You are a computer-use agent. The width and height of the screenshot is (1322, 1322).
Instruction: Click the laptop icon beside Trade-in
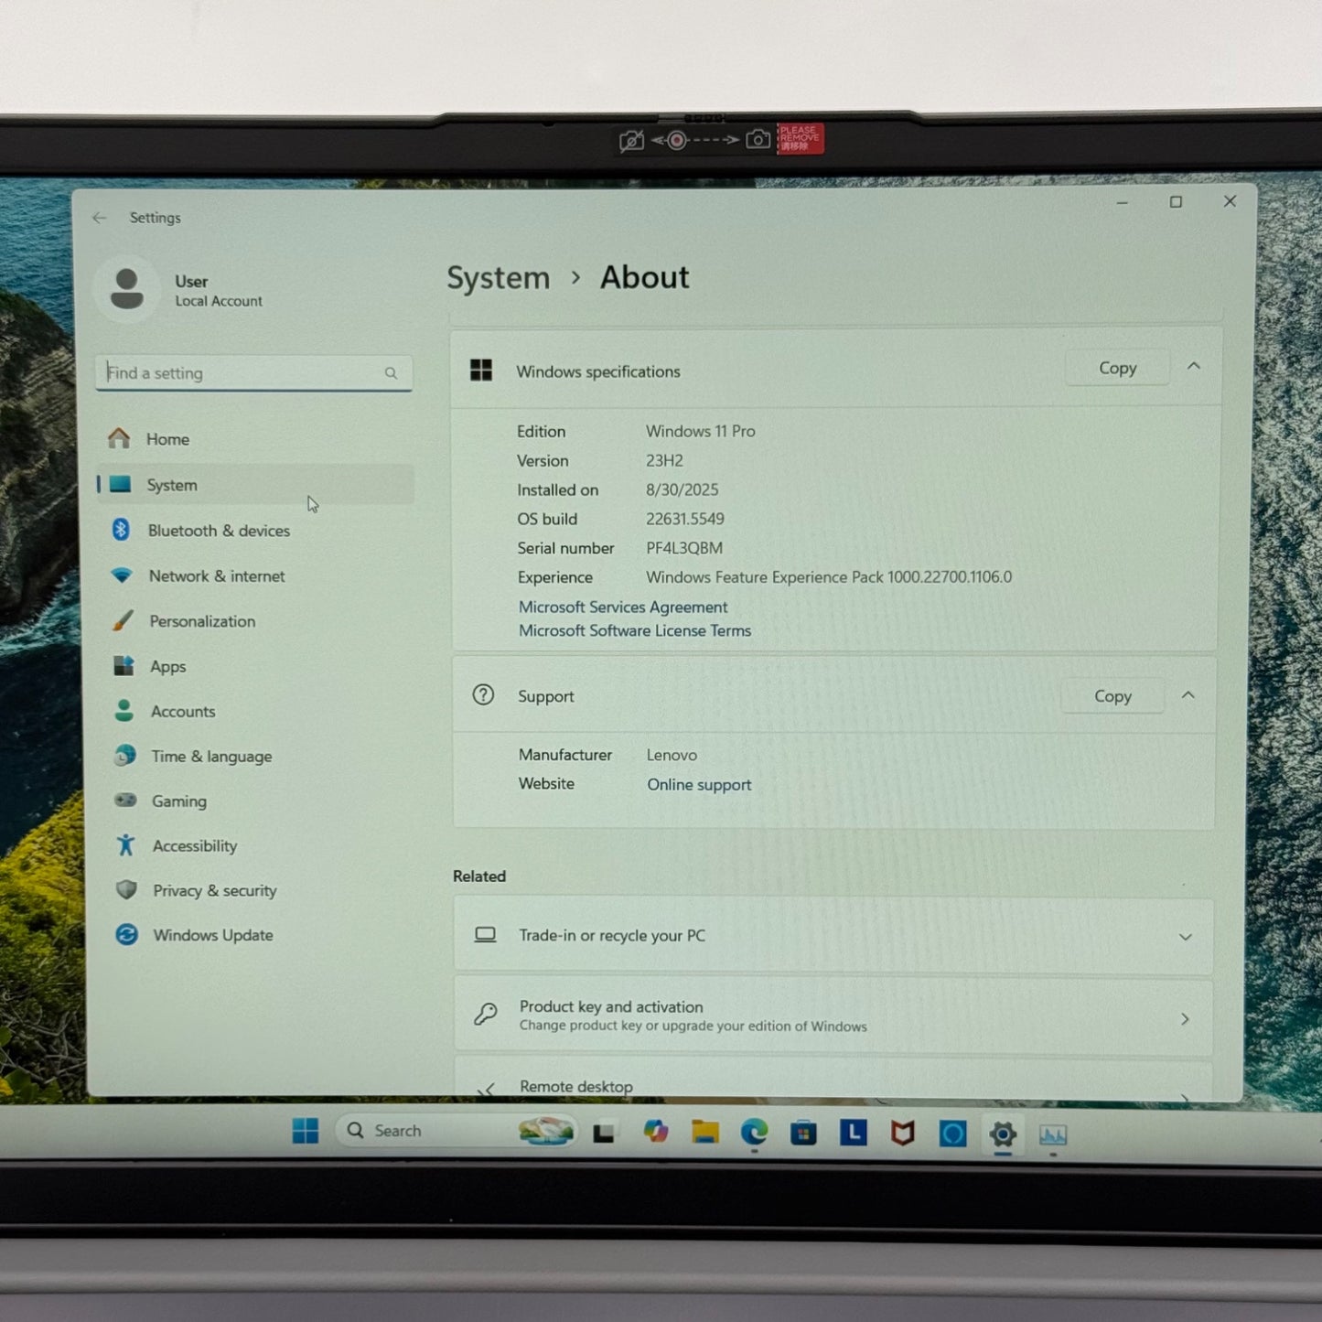485,935
